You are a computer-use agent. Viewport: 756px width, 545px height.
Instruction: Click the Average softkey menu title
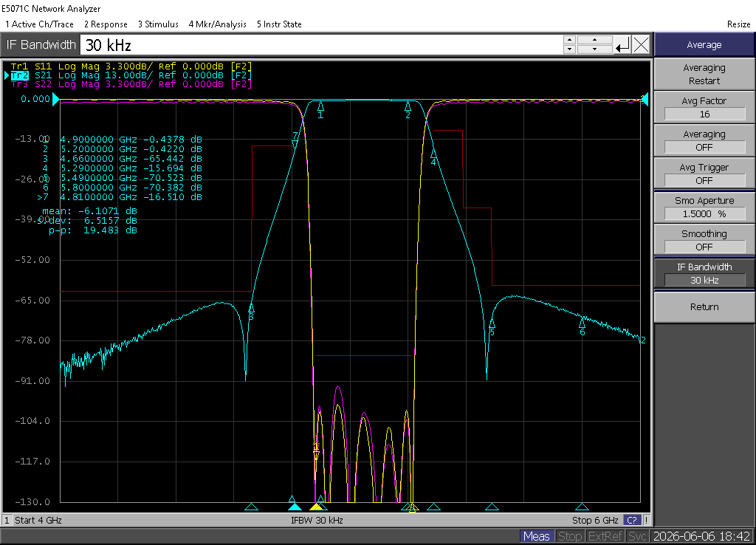tap(704, 45)
